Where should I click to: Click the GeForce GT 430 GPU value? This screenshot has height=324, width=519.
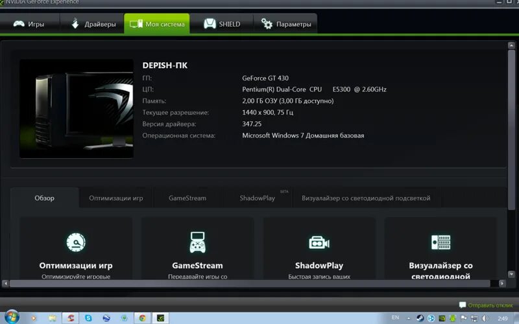point(265,78)
